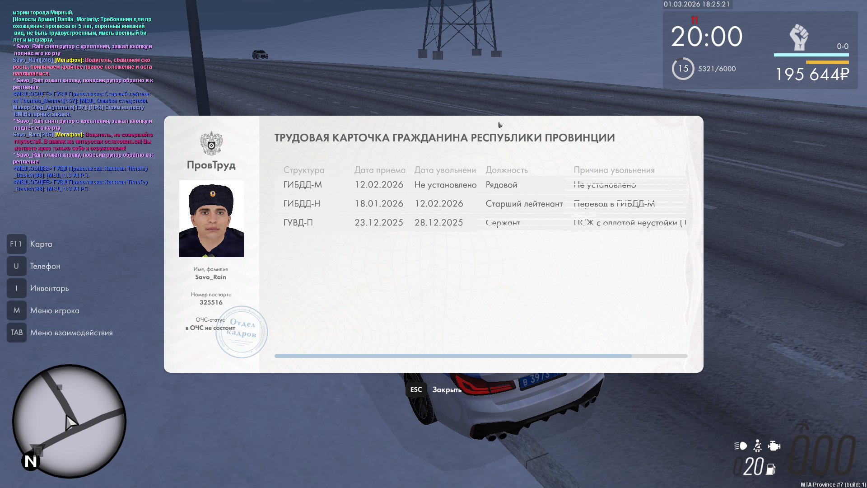Click the Структура column header
Image resolution: width=867 pixels, height=488 pixels.
[304, 170]
